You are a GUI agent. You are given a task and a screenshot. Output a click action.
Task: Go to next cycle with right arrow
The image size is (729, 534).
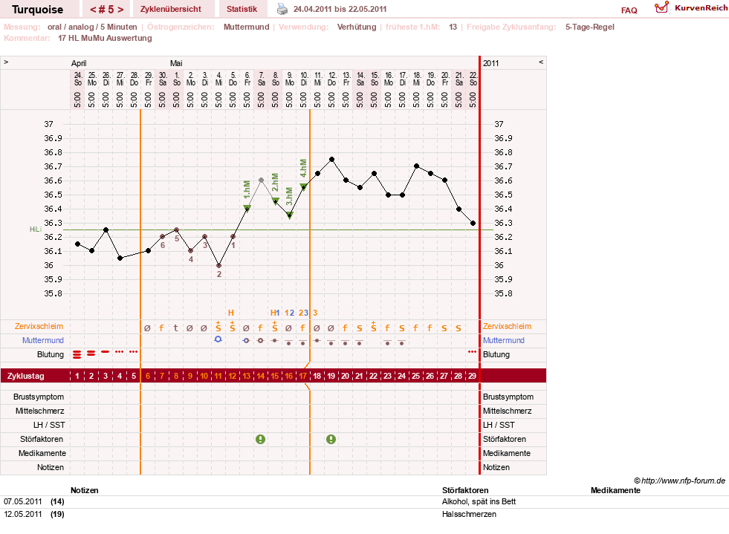click(121, 10)
